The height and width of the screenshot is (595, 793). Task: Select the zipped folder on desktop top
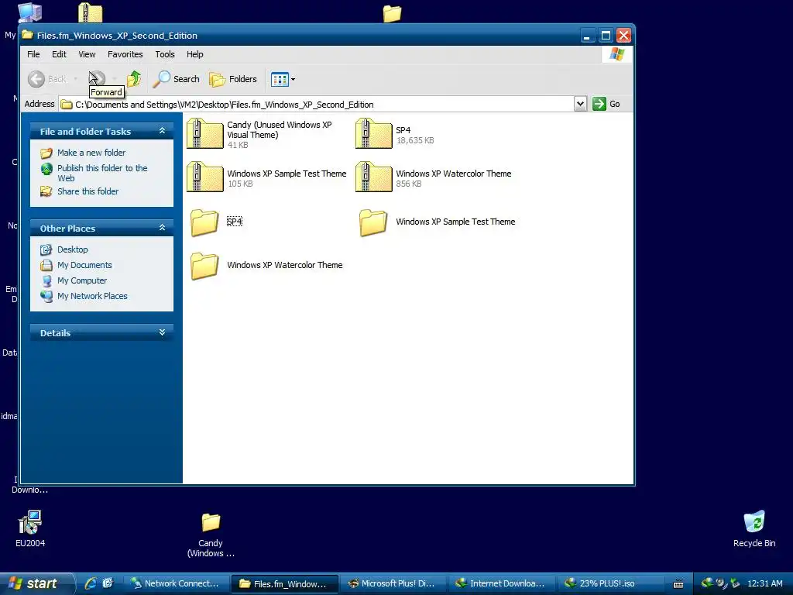[x=91, y=12]
